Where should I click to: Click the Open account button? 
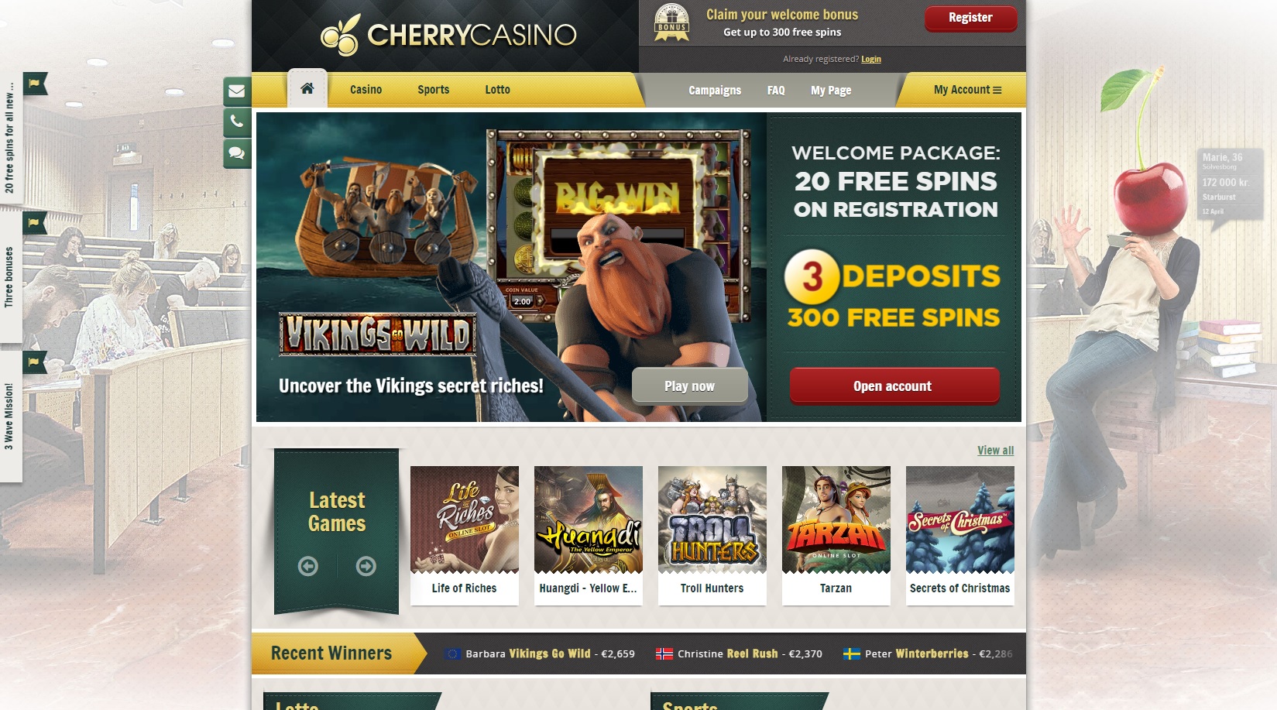[x=894, y=386]
